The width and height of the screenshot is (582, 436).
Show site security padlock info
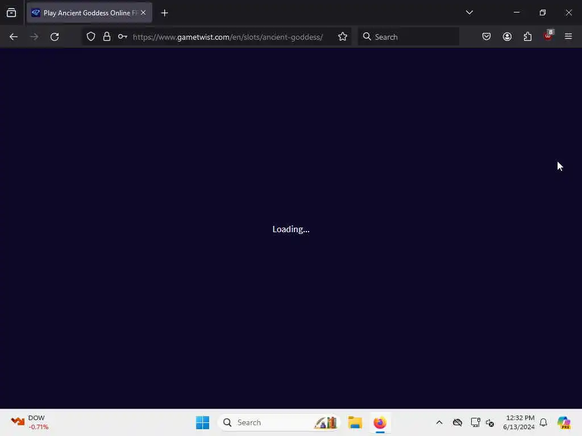click(x=107, y=37)
